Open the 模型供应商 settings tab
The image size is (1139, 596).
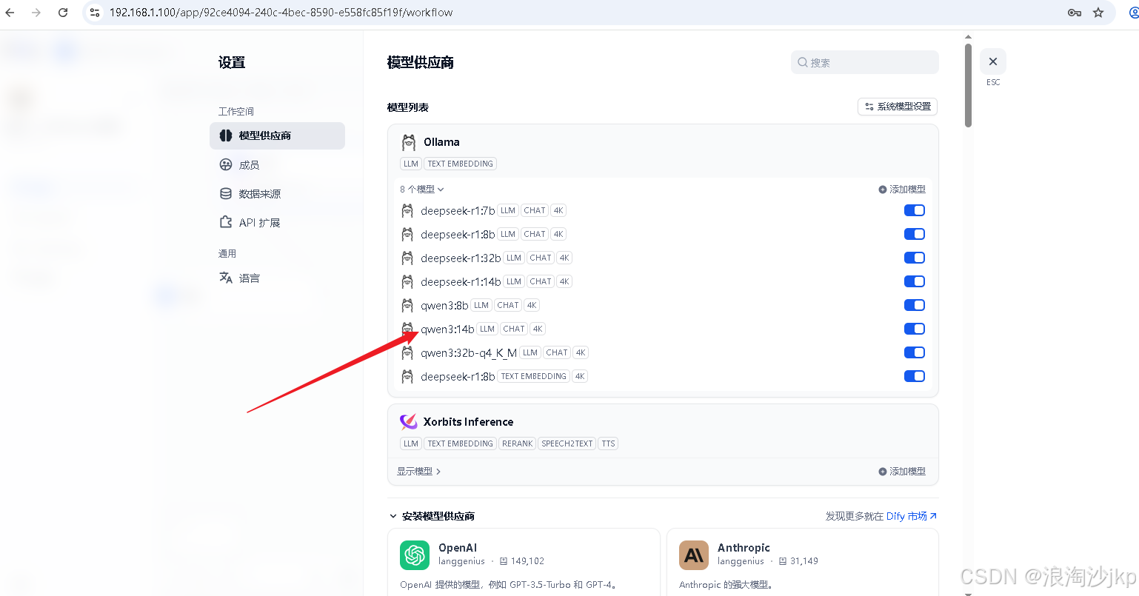tap(278, 135)
